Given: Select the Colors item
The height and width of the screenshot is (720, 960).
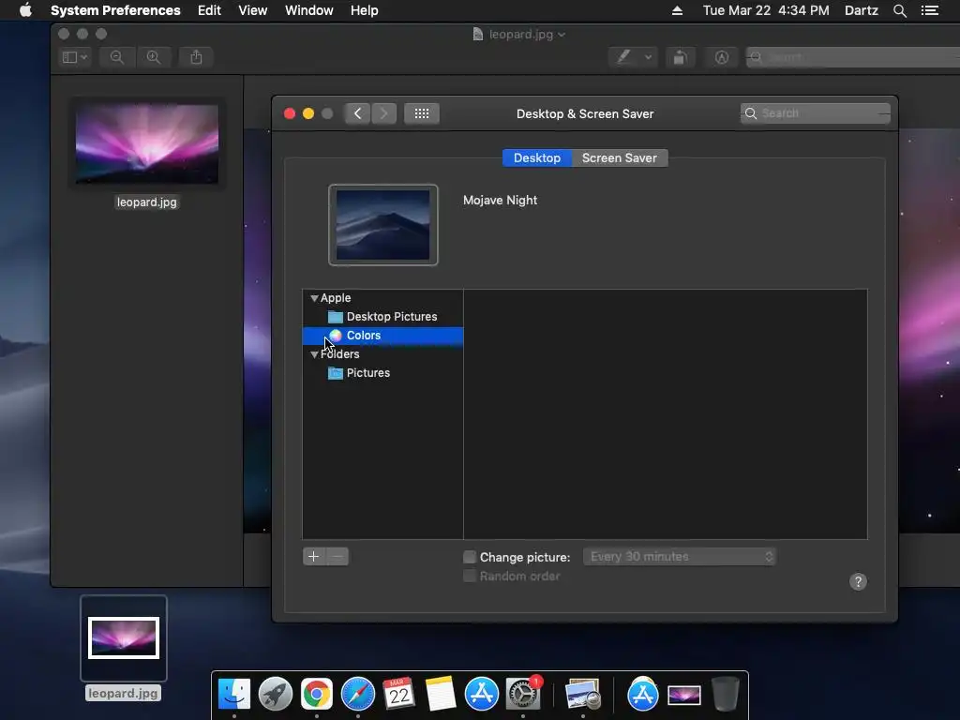Looking at the screenshot, I should pos(382,336).
